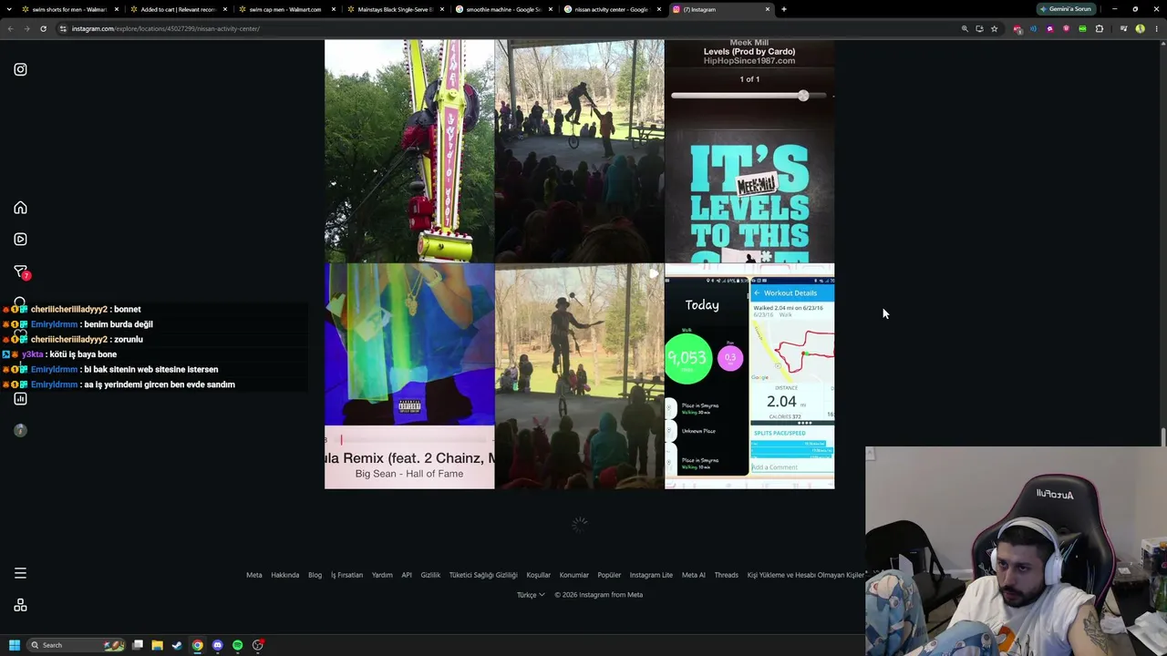Open Discord from the taskbar
This screenshot has height=656, width=1167.
click(x=217, y=645)
